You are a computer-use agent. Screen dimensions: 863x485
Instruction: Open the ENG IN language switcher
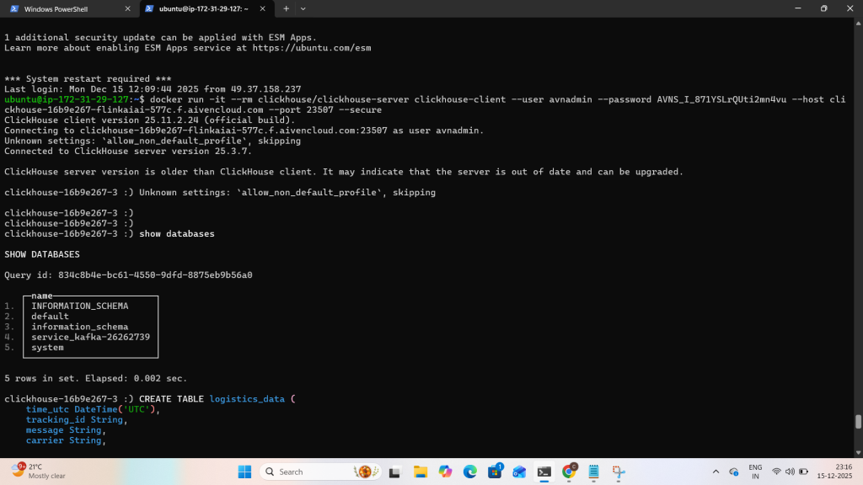[755, 472]
